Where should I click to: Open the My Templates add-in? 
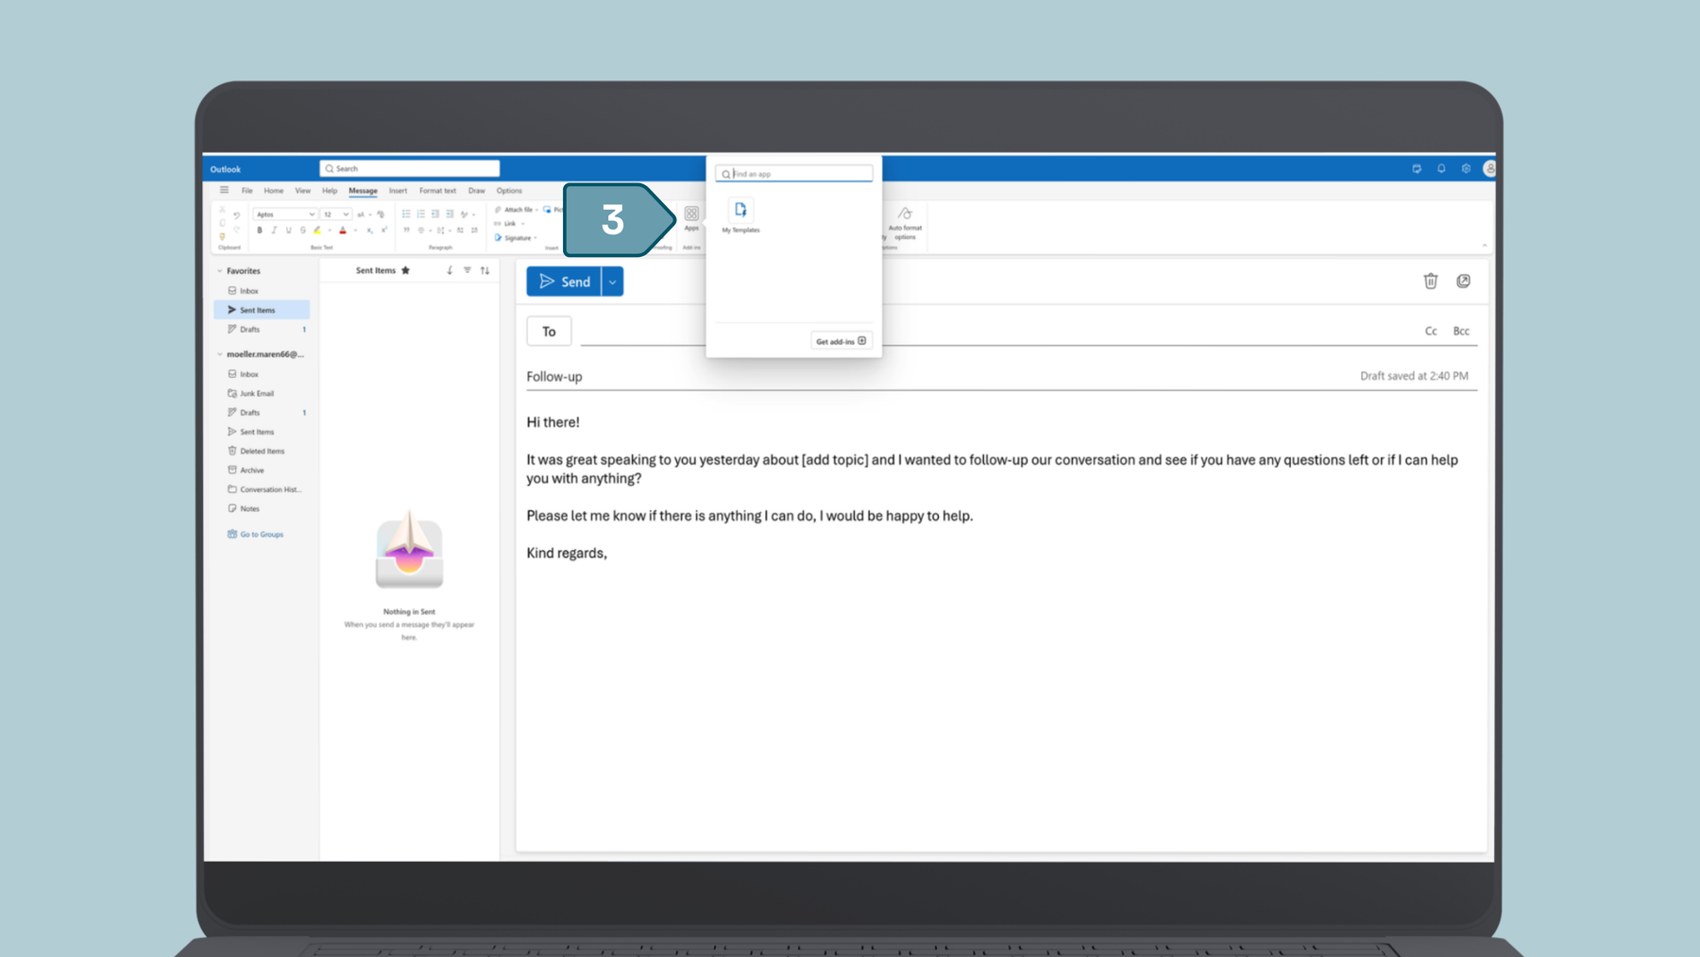(x=740, y=216)
